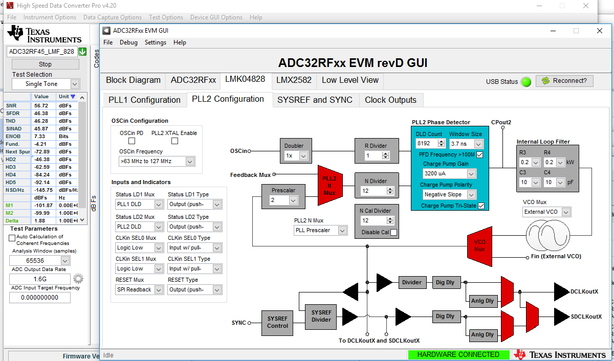Increment the N Divider stepper
The width and height of the screenshot is (614, 361).
pos(391,189)
